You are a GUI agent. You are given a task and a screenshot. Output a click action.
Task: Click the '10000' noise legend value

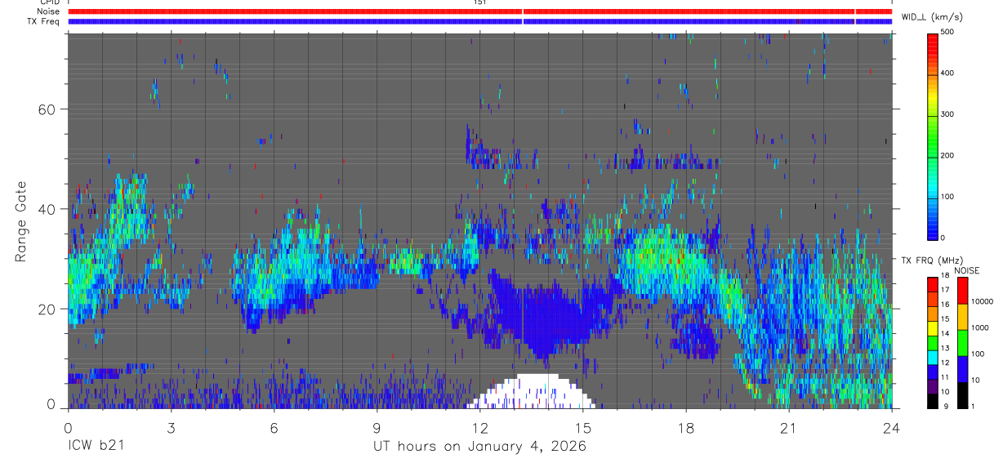click(x=982, y=301)
